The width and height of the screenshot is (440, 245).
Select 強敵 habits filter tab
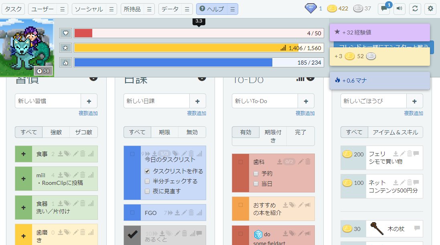point(56,132)
